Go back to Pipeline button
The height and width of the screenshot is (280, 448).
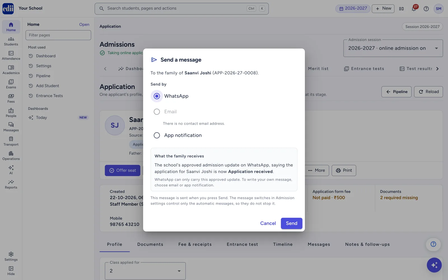396,92
